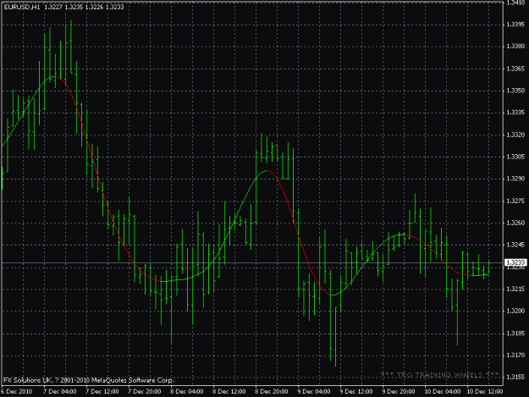Screen dimensions: 529x397
Task: Click the 1.3320 price scale label
Action: tap(515, 135)
